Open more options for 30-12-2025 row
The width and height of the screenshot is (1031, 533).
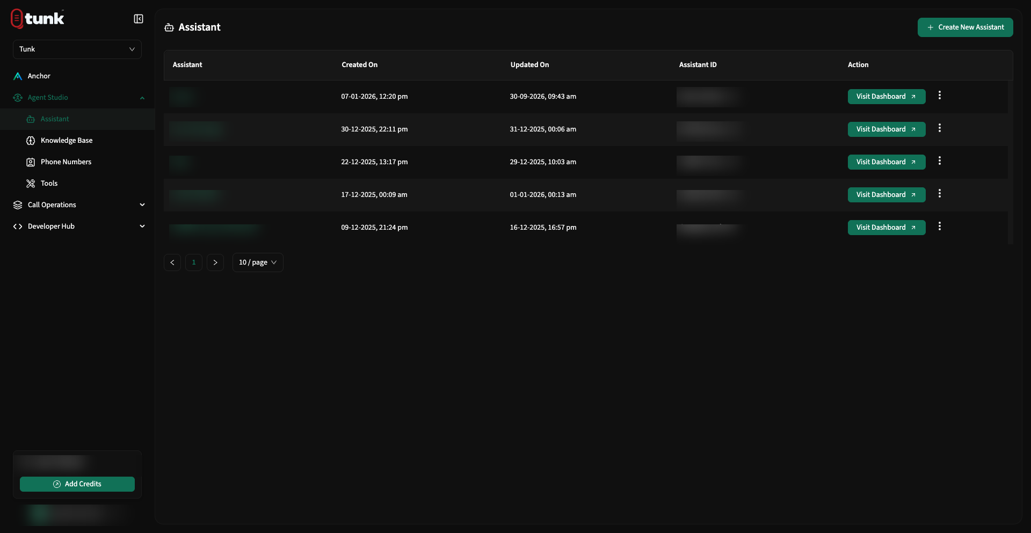coord(940,128)
